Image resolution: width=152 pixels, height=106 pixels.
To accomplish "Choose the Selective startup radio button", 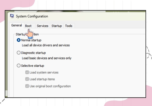I will [x=18, y=66].
